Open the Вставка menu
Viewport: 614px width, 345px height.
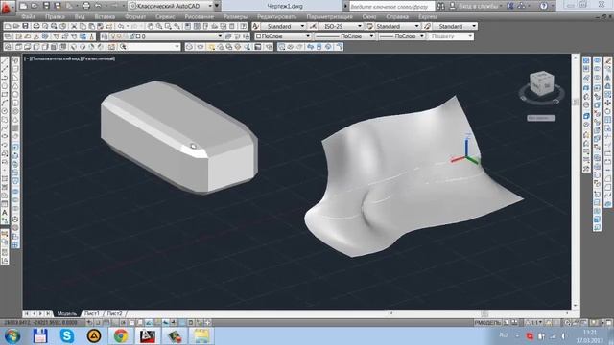105,17
